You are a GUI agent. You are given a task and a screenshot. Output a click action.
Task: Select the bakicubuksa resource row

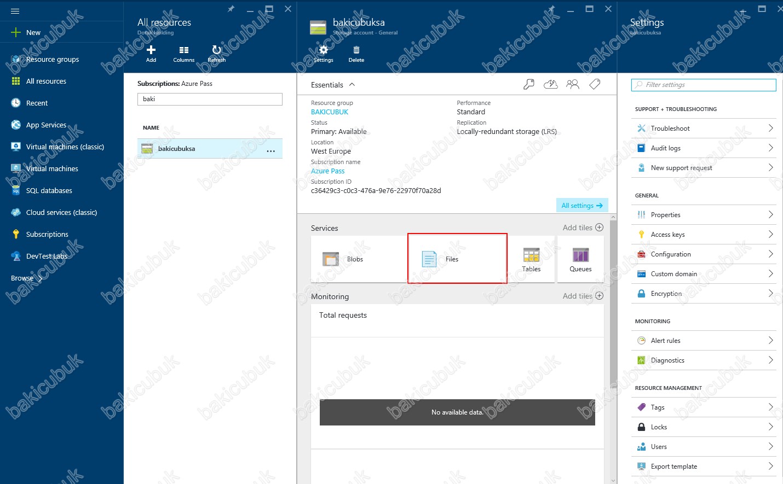click(210, 149)
